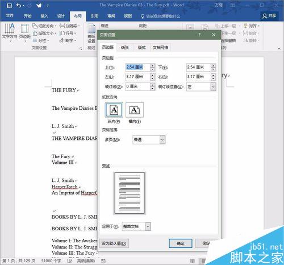Open the 页边距 margins ribbon button
This screenshot has width=284, height=265.
tap(25, 32)
